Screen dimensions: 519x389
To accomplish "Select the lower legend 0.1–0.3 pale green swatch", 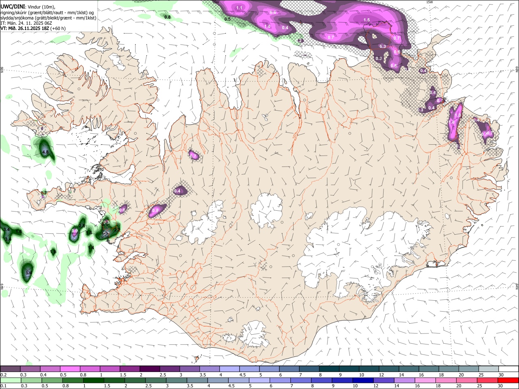I will [x=11, y=380].
